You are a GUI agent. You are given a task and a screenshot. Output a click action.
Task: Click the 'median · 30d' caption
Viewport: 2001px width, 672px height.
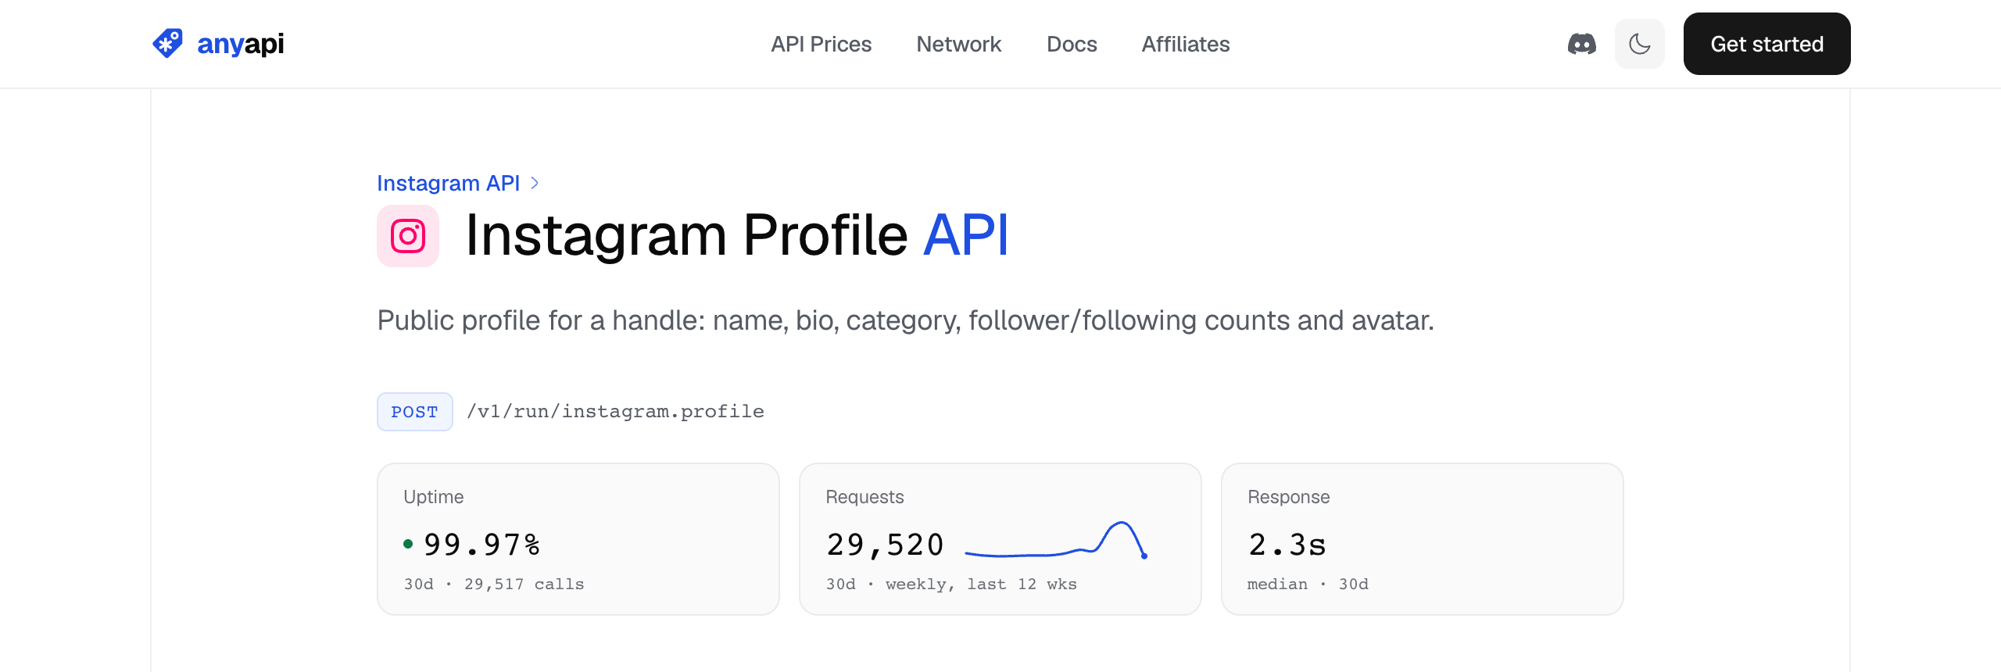1308,584
